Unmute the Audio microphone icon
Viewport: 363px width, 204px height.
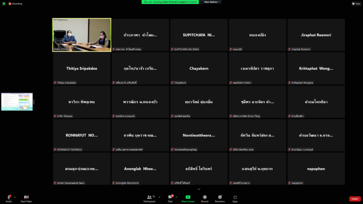pyautogui.click(x=9, y=197)
